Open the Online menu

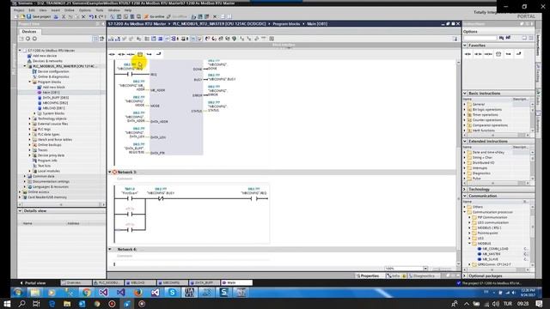click(69, 10)
